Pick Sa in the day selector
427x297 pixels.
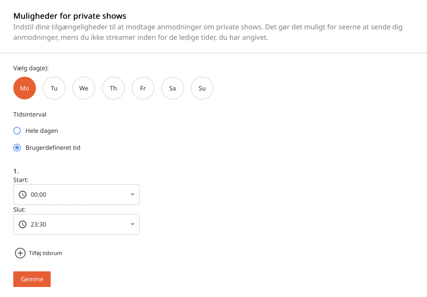173,88
